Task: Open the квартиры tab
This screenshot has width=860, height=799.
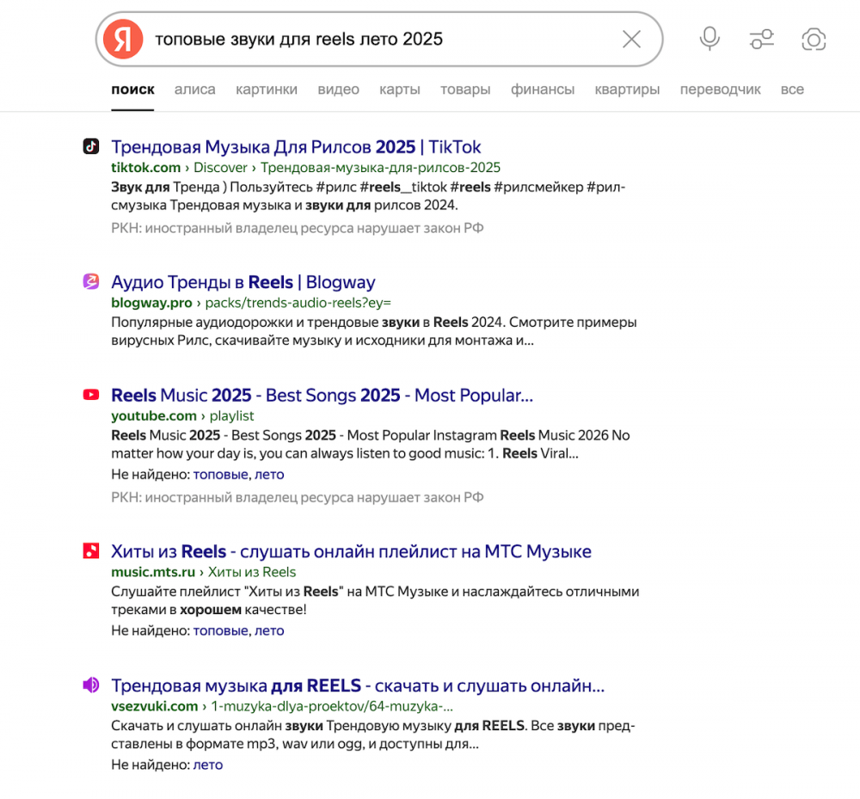Action: 627,89
